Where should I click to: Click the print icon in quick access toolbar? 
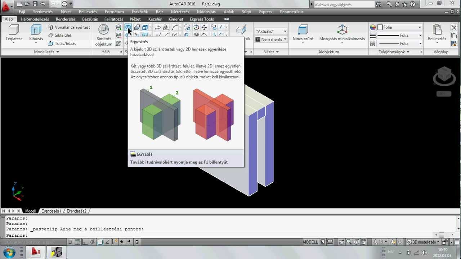64,4
